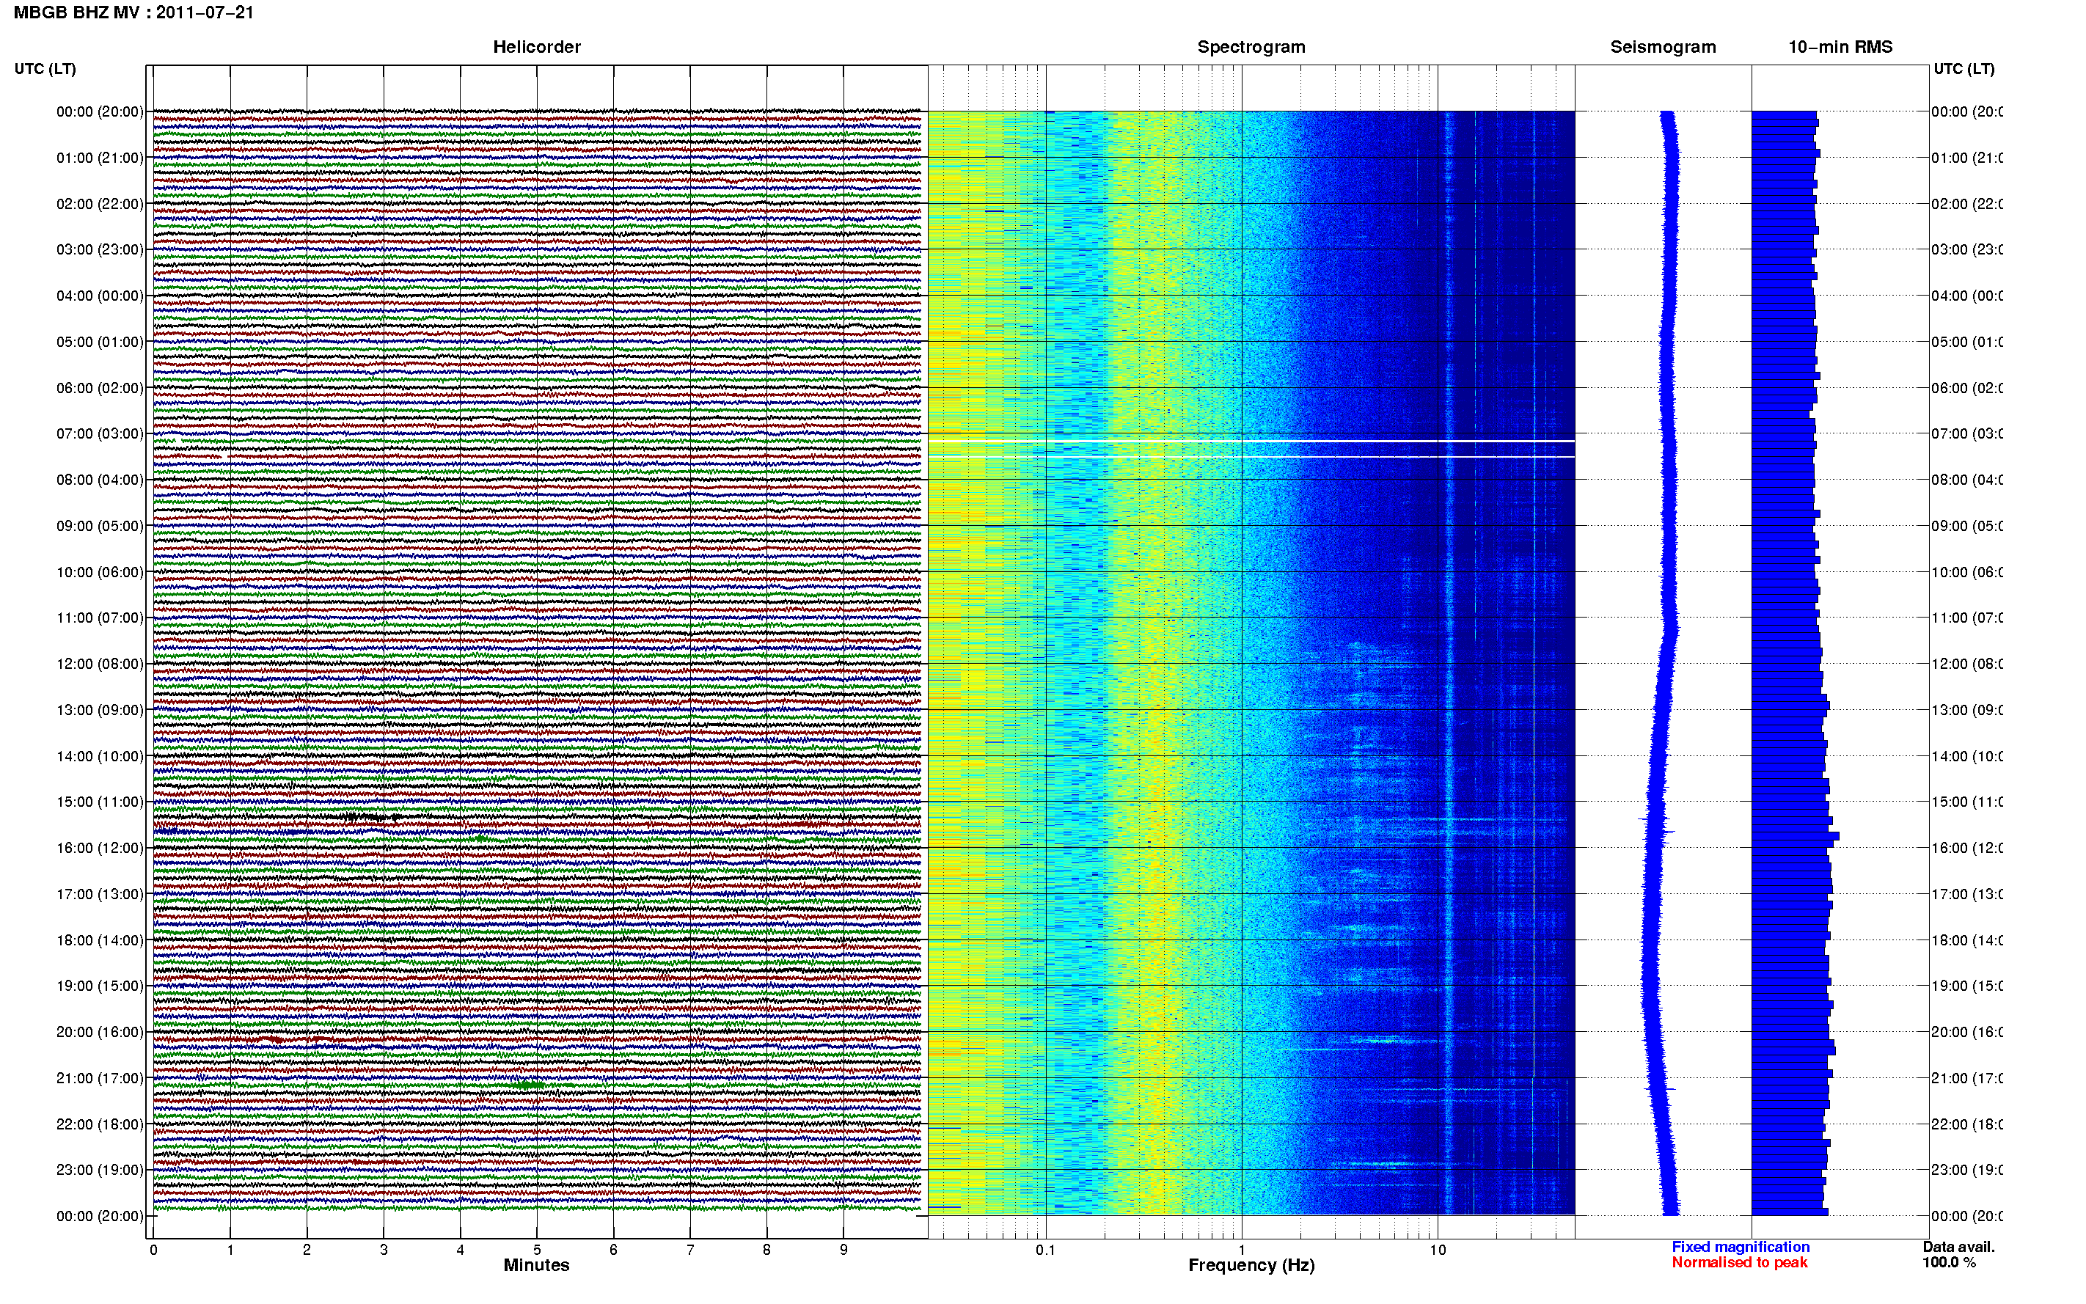
Task: Select left axis label '14:00 (10:00)'
Action: (x=100, y=756)
